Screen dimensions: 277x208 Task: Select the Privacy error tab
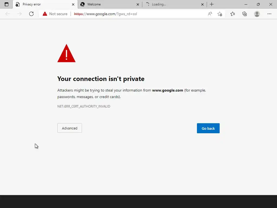(43, 4)
